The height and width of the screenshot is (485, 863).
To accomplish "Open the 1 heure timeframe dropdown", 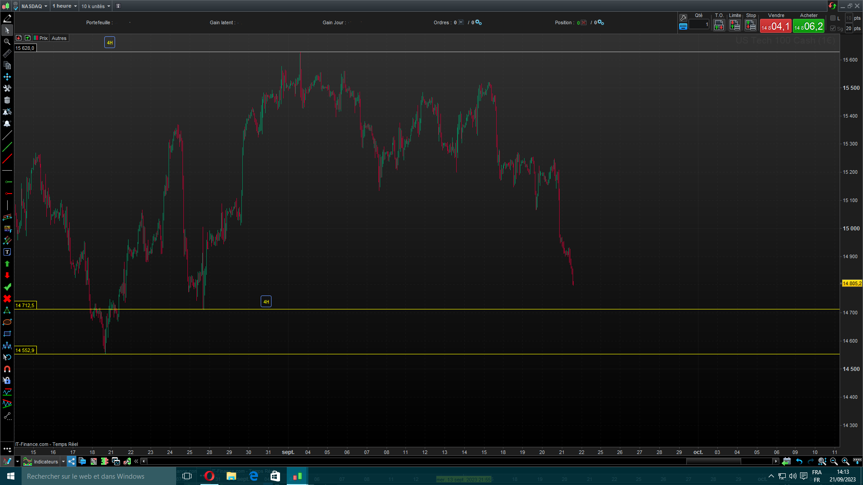I will tap(64, 6).
